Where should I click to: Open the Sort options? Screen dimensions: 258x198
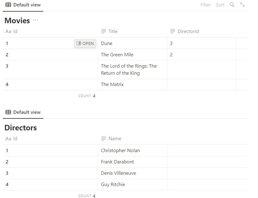click(220, 5)
